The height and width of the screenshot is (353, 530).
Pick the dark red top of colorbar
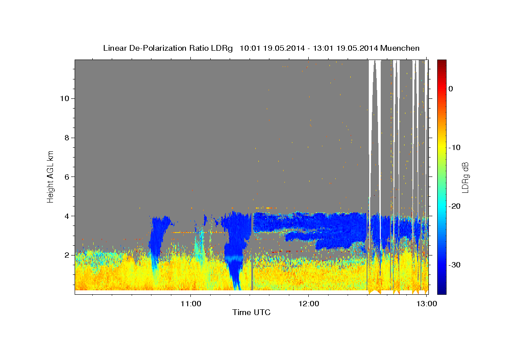[442, 63]
